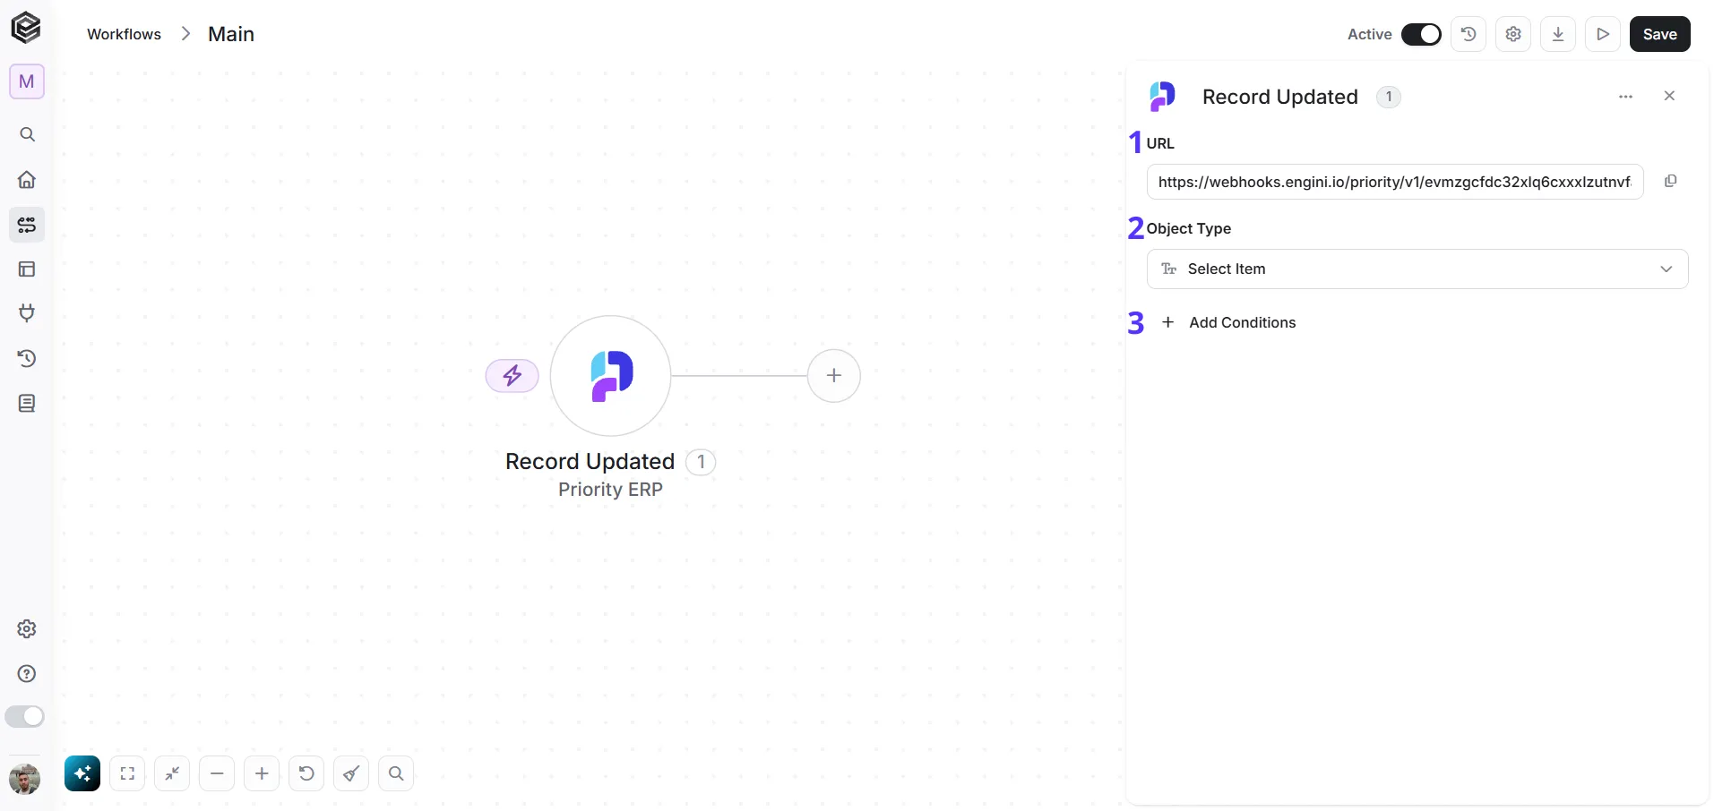
Task: Click the fit-to-screen canvas button
Action: 127,773
